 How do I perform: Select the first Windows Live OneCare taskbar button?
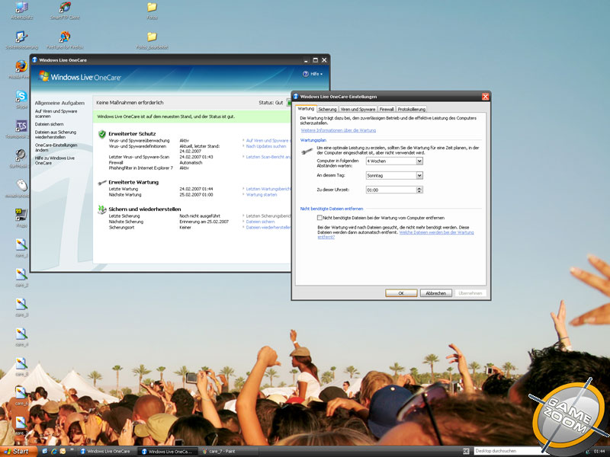pyautogui.click(x=107, y=452)
